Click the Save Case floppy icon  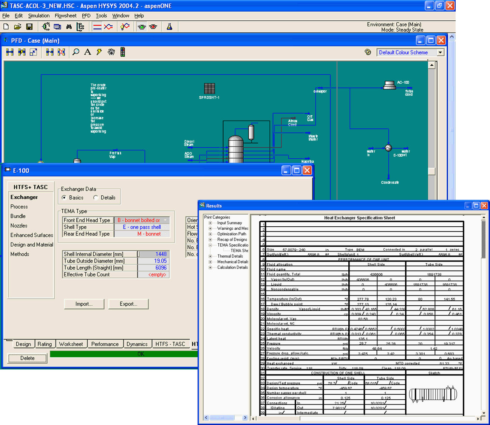pos(29,26)
